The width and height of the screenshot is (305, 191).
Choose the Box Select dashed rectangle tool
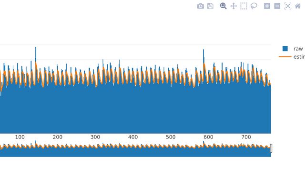244,6
